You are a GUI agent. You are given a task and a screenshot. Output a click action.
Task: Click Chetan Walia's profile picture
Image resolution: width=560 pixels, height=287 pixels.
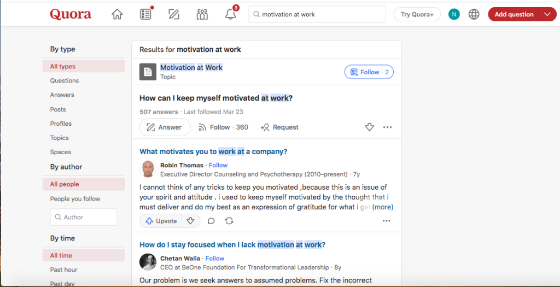(148, 262)
